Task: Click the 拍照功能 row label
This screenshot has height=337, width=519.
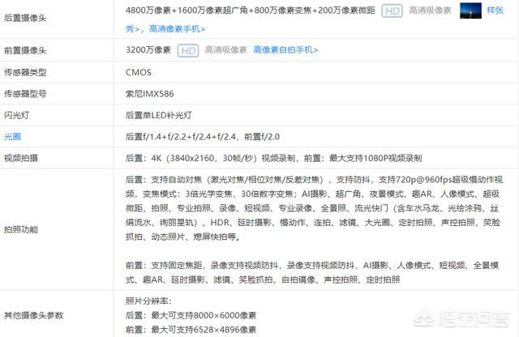Action: [x=26, y=230]
